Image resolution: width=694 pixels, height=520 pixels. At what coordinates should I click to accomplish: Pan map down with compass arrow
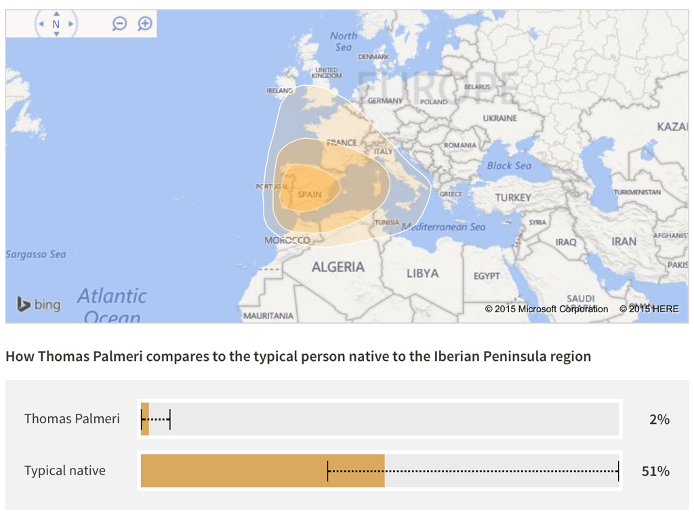pyautogui.click(x=56, y=34)
